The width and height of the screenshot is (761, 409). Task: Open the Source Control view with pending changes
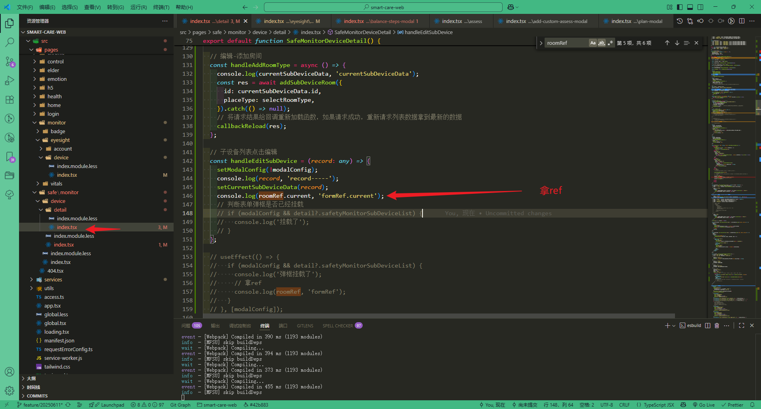tap(10, 61)
